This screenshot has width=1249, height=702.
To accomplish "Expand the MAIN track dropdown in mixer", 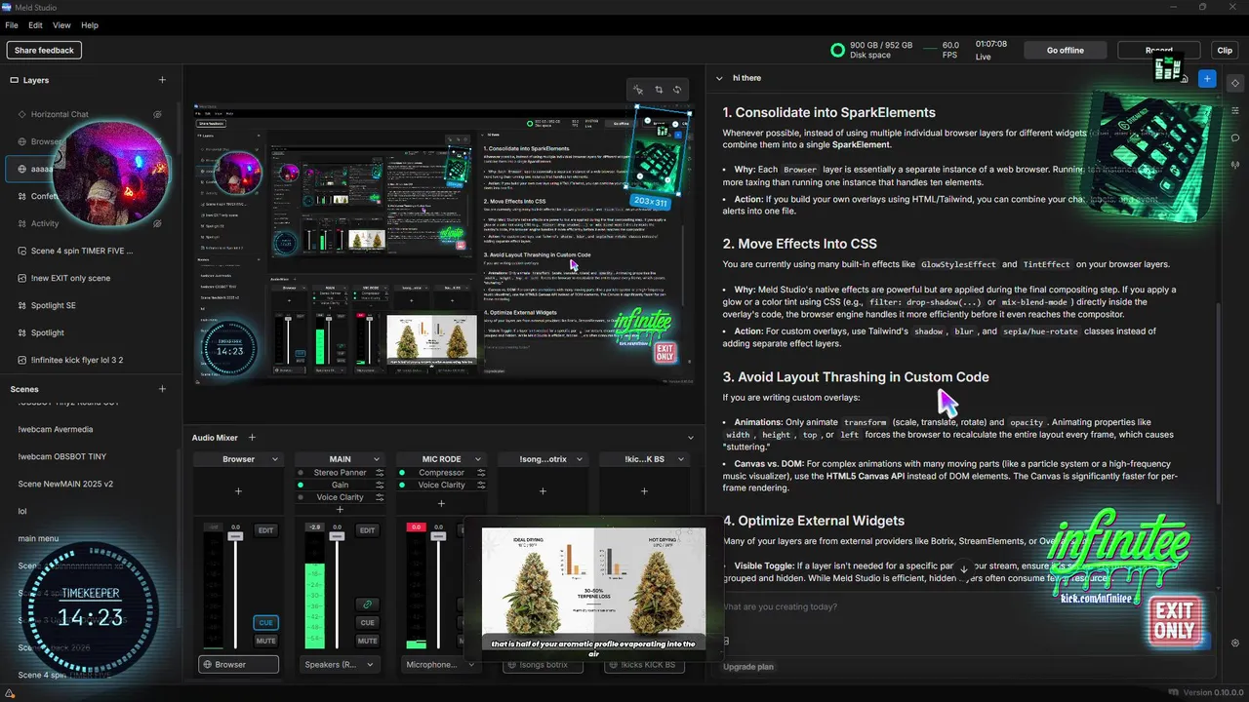I will click(376, 459).
